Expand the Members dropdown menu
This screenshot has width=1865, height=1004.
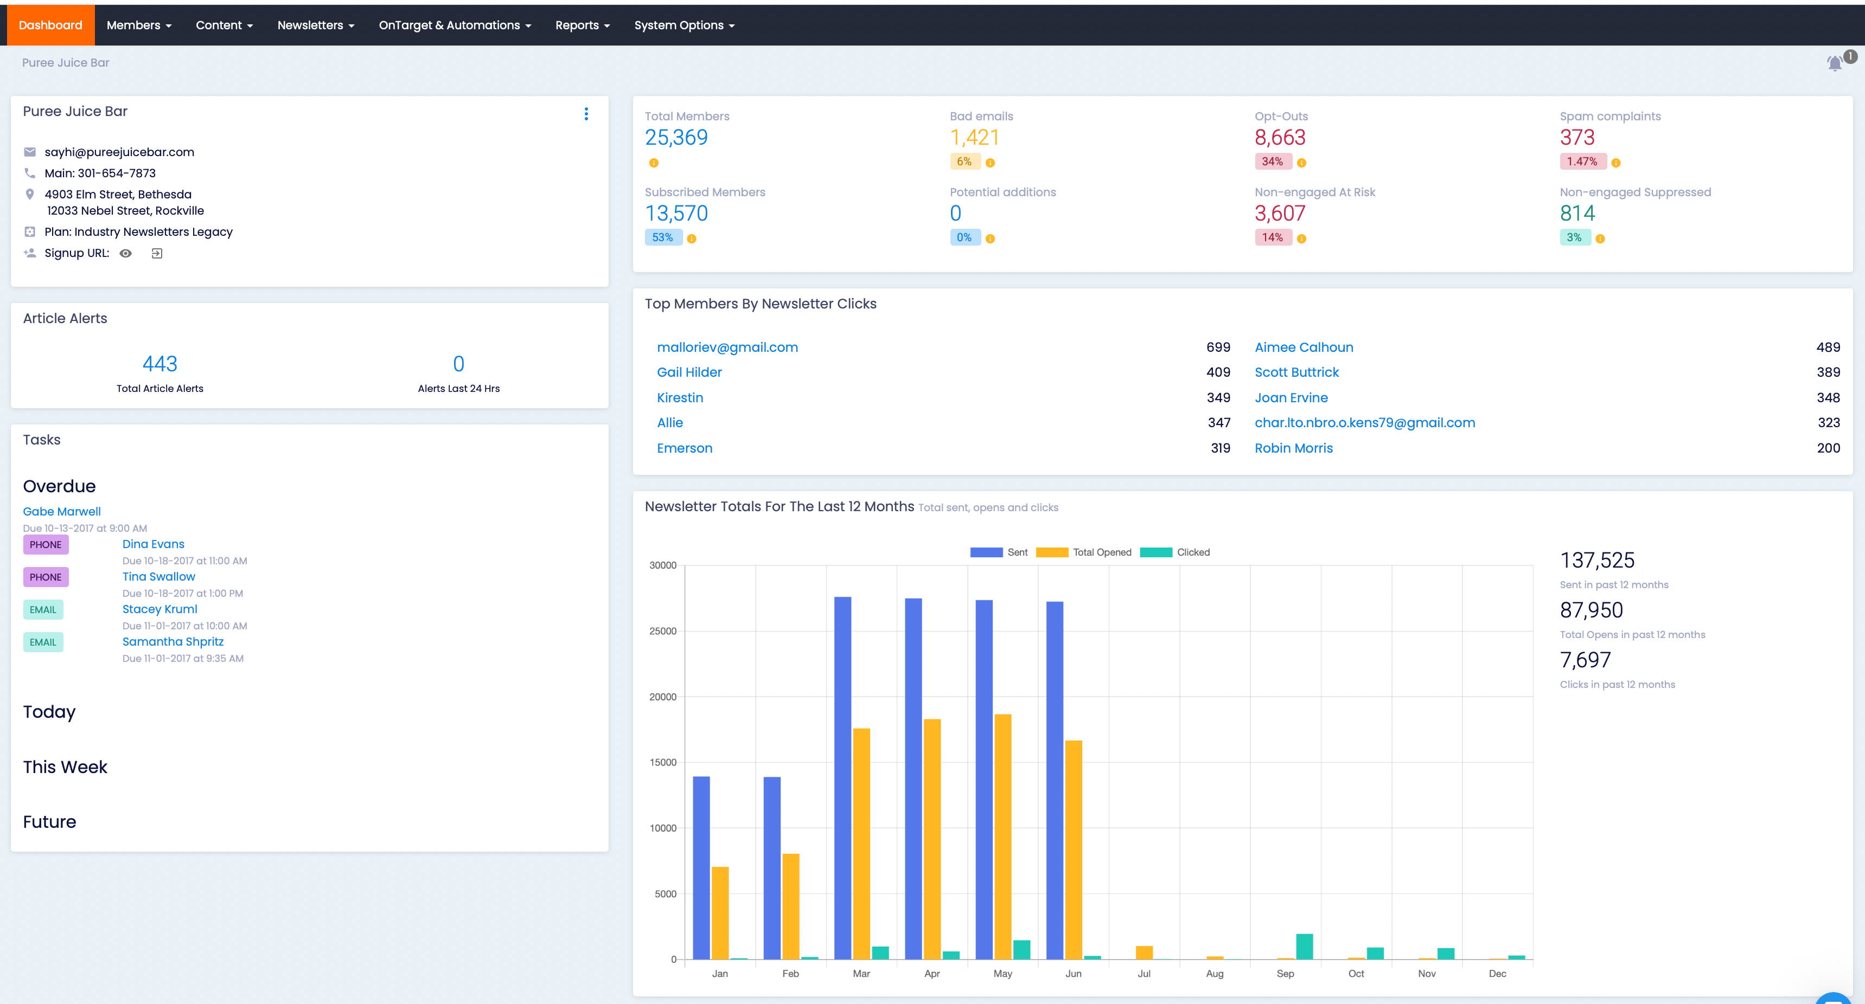coord(138,25)
